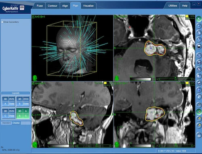Choose the green 3D A S C layout

[23, 113]
